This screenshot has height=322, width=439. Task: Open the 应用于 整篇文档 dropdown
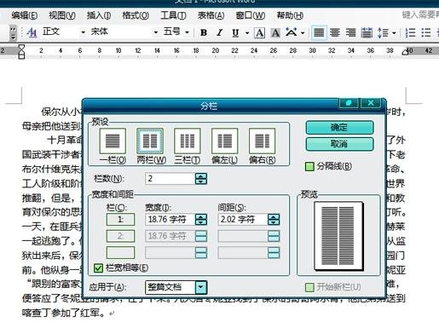coord(200,287)
